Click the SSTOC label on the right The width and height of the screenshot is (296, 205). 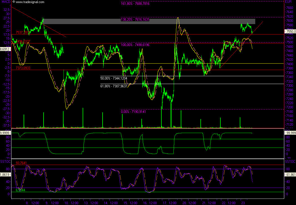point(290,162)
